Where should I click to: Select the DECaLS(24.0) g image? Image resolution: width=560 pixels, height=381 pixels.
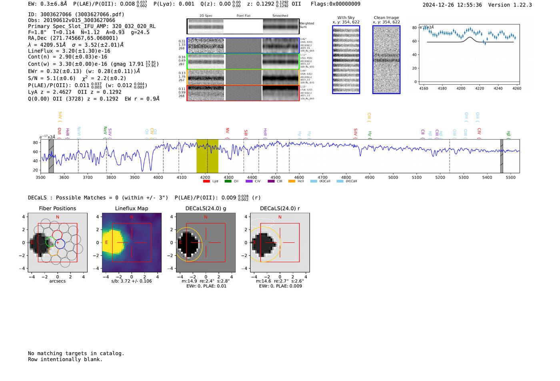coord(206,243)
